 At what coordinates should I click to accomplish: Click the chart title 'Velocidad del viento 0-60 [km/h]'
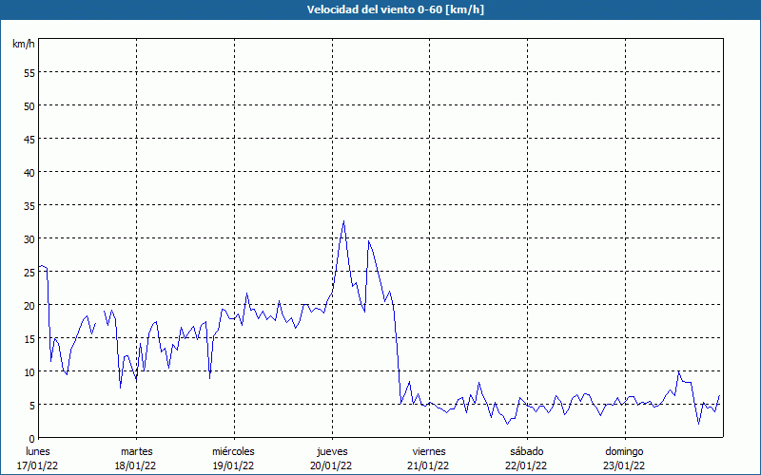[x=395, y=9]
